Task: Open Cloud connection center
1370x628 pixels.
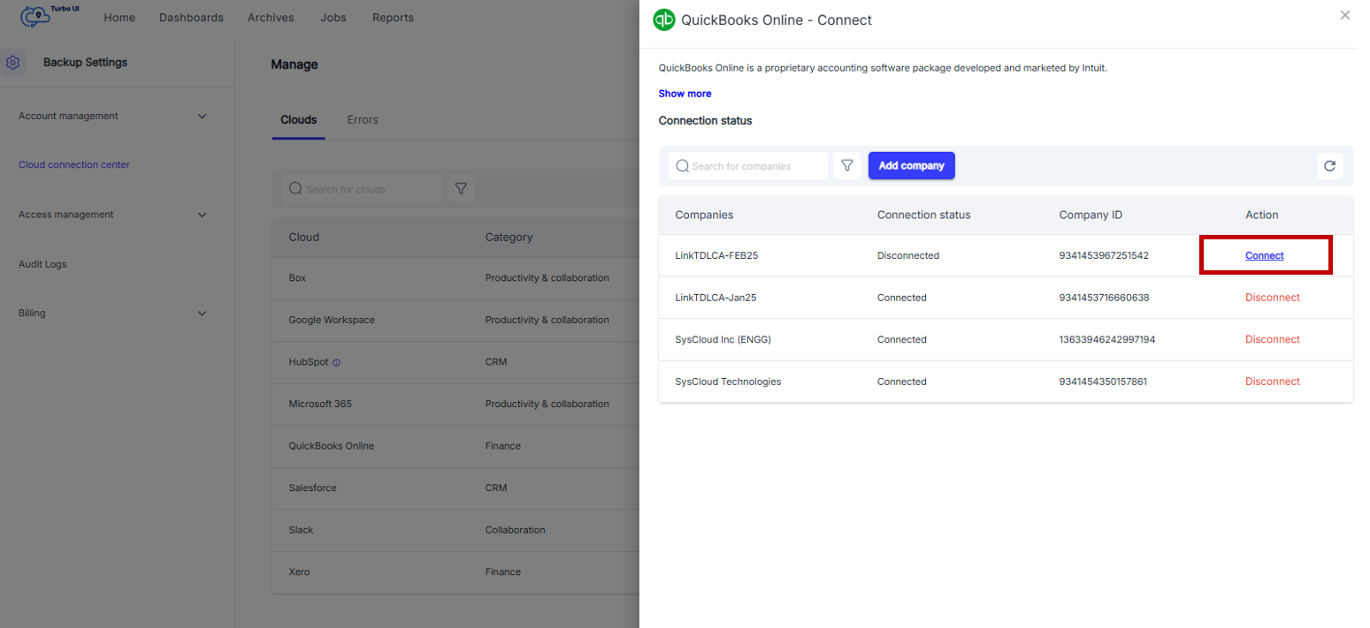Action: coord(74,165)
